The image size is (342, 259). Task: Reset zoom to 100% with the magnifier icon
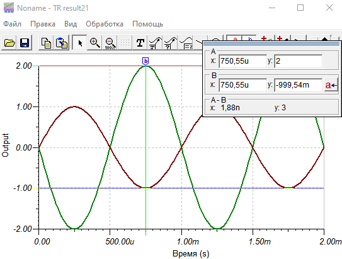tap(110, 43)
